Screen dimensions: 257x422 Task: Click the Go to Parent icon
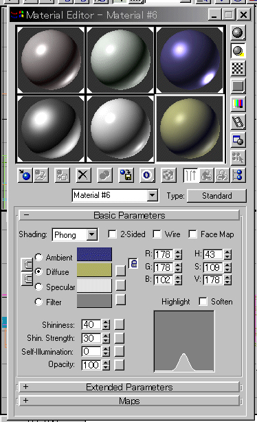[x=207, y=175]
